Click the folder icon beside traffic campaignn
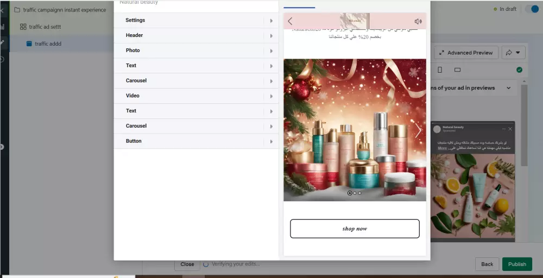The image size is (543, 278). [17, 10]
